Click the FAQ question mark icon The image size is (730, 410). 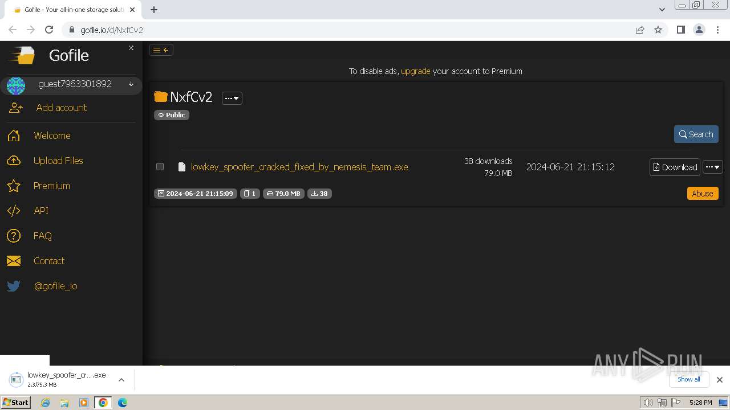click(x=14, y=236)
